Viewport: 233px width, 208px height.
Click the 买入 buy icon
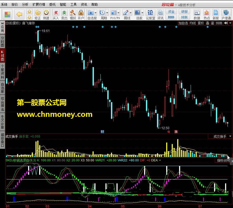[x=56, y=13]
